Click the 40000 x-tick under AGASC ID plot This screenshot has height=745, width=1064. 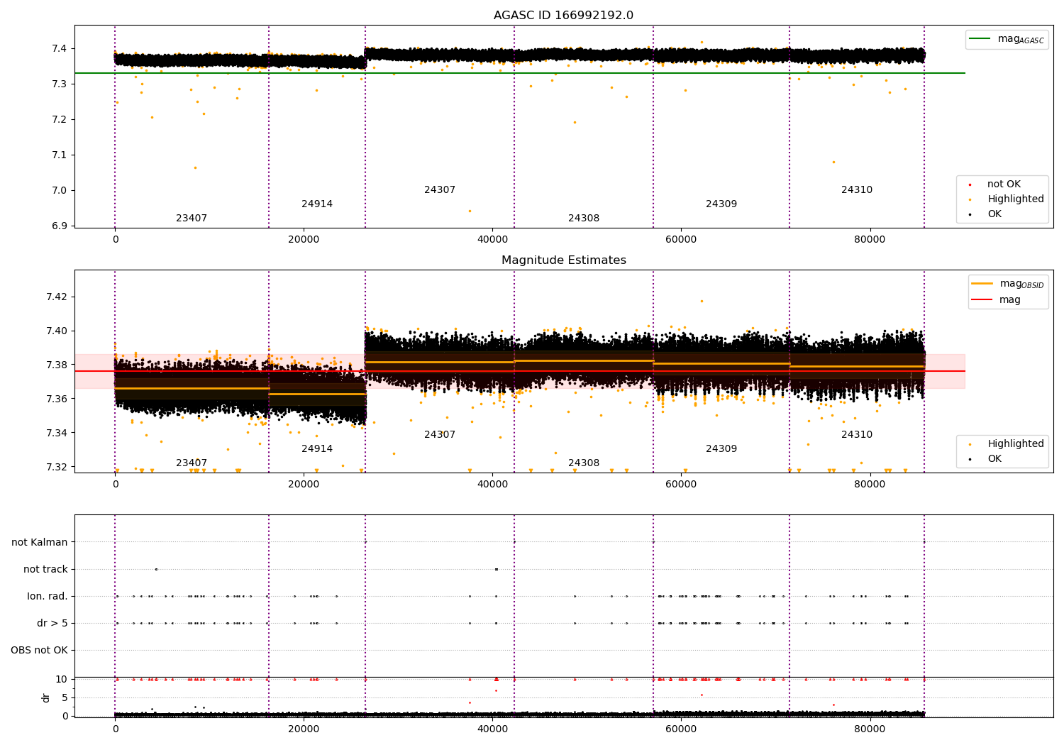coord(492,240)
